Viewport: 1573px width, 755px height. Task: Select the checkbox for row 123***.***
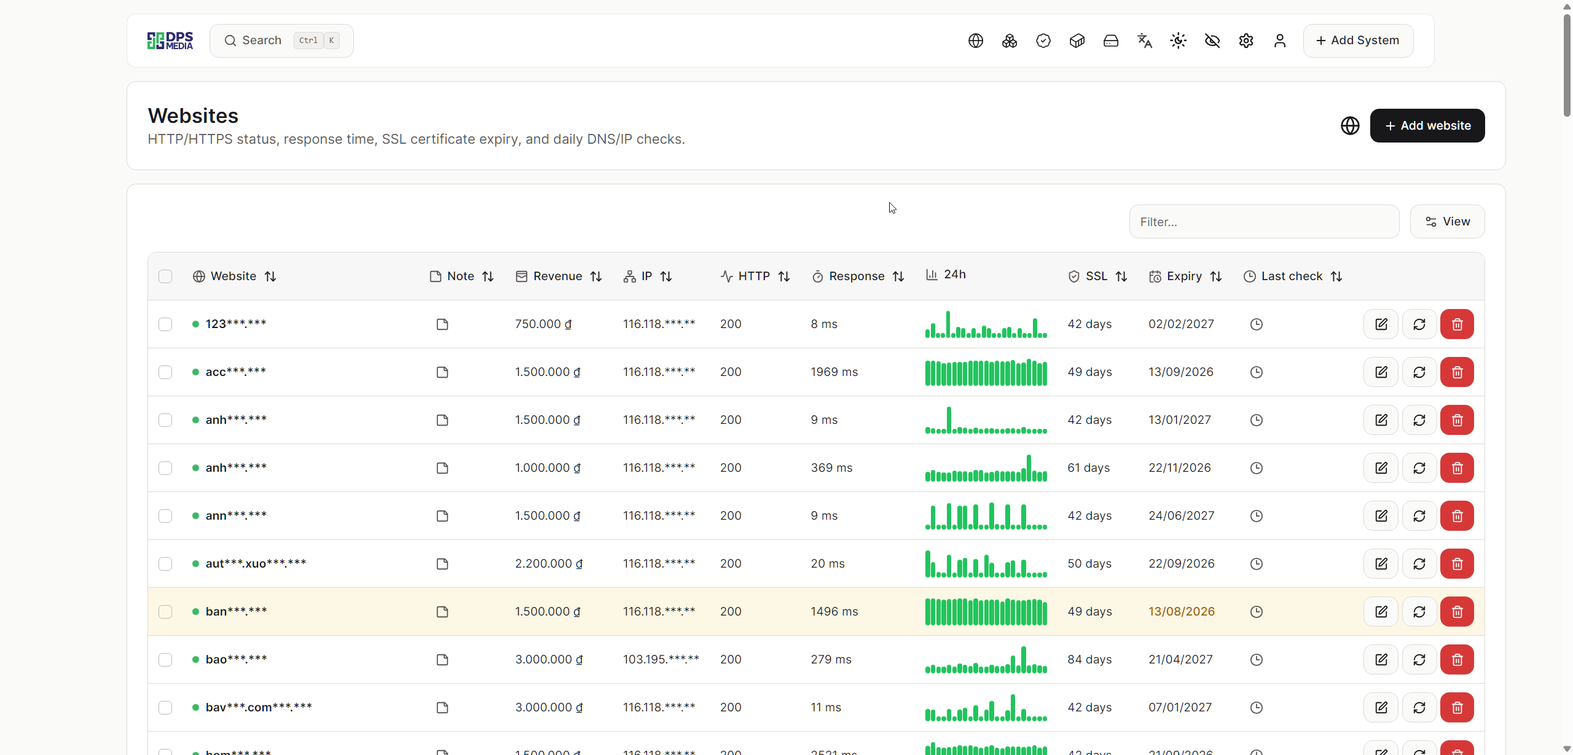click(x=165, y=324)
